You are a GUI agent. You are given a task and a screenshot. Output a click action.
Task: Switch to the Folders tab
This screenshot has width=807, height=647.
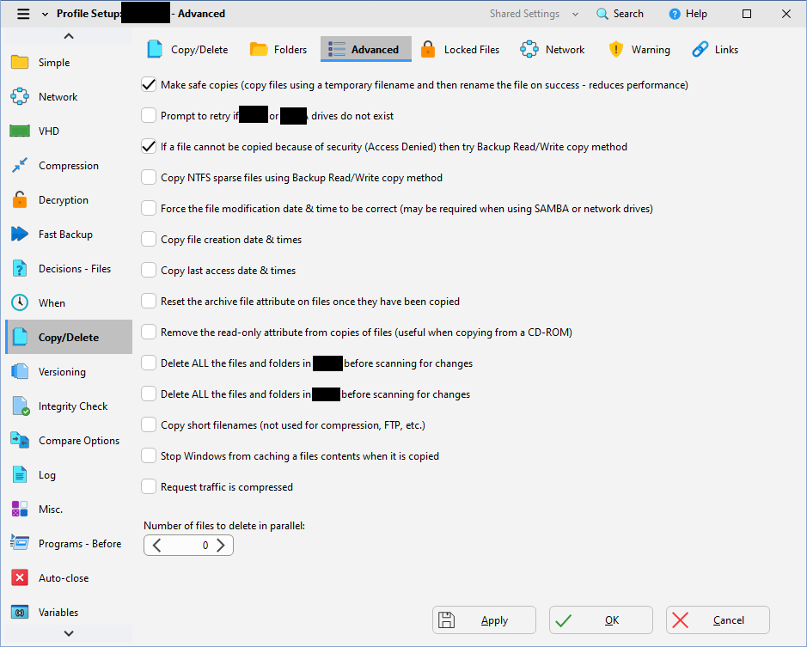point(278,50)
